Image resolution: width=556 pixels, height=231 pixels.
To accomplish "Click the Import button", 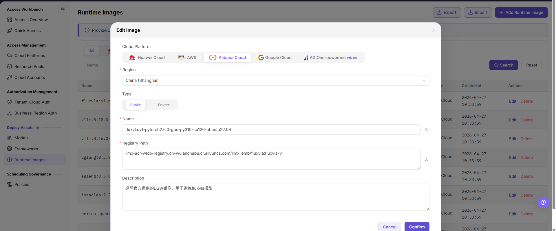I will [478, 12].
